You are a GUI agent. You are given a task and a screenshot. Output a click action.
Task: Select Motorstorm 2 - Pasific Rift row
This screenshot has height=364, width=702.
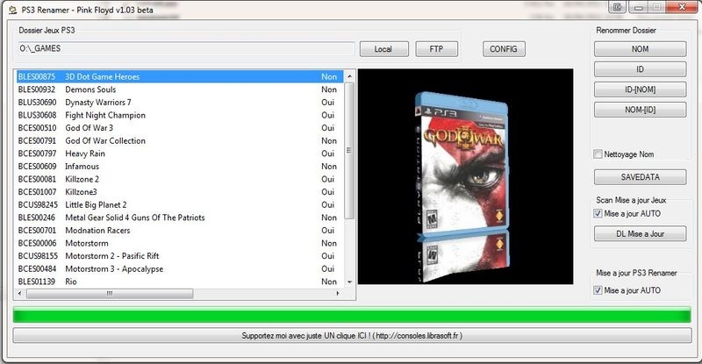tap(180, 255)
